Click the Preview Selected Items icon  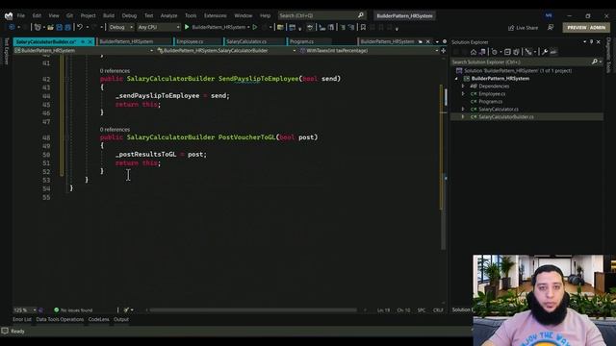[x=553, y=52]
